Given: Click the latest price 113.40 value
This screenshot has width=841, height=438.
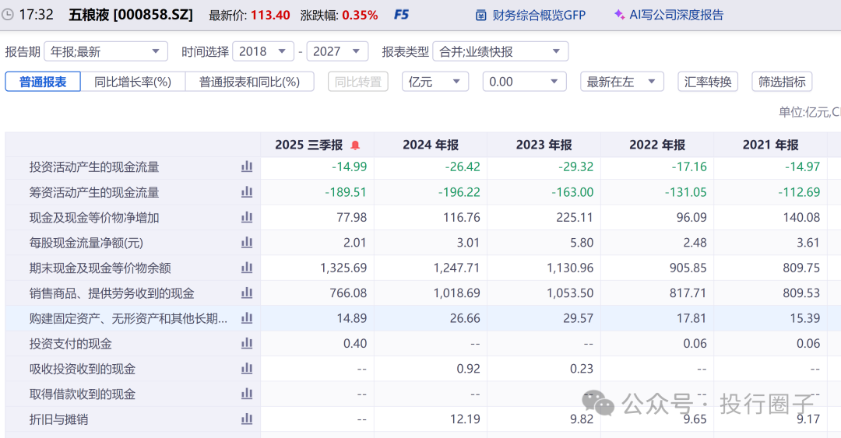Looking at the screenshot, I should [x=270, y=15].
